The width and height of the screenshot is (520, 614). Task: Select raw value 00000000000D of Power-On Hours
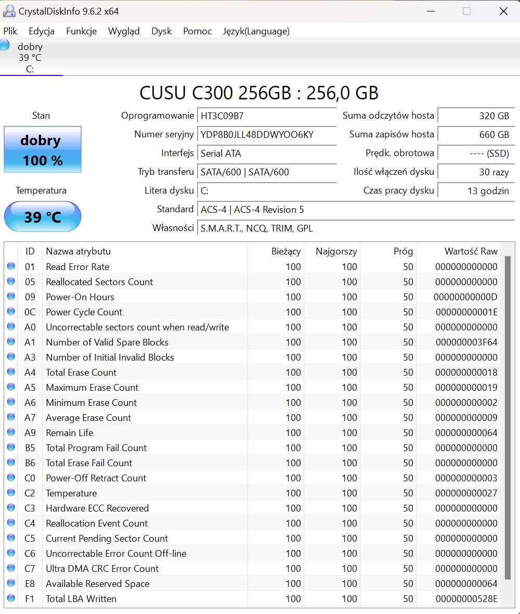point(465,297)
